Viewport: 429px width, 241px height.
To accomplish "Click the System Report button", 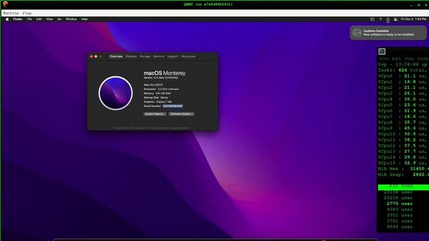I will tap(155, 114).
